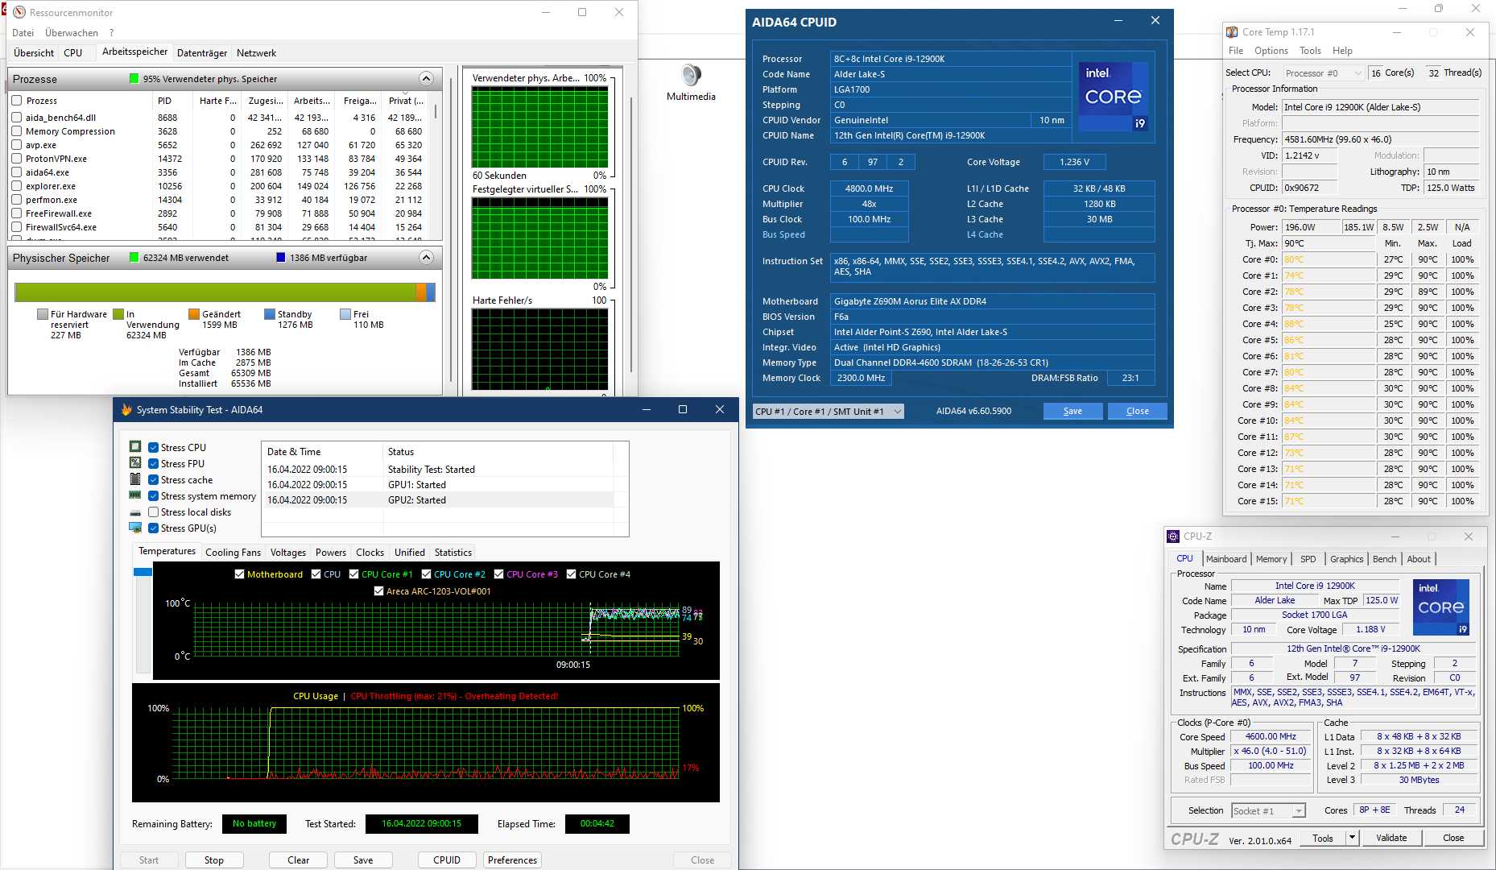Open the Bench tab in CPU-Z
This screenshot has height=870, width=1496.
point(1384,559)
